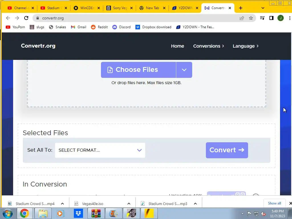292x219 pixels.
Task: Open the WinRAR taskbar icon
Action: click(x=96, y=213)
